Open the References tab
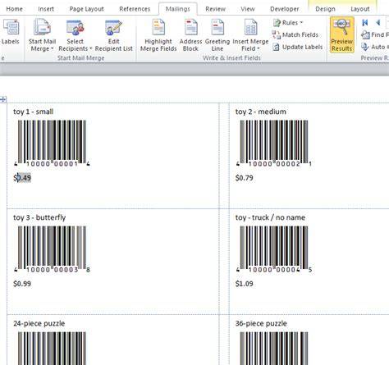 pyautogui.click(x=135, y=9)
